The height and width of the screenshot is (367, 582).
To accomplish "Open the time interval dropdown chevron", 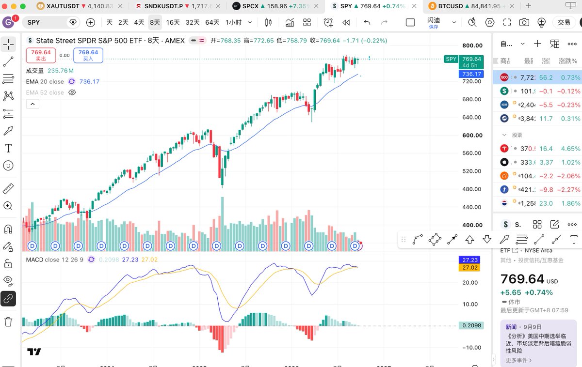I will point(250,23).
